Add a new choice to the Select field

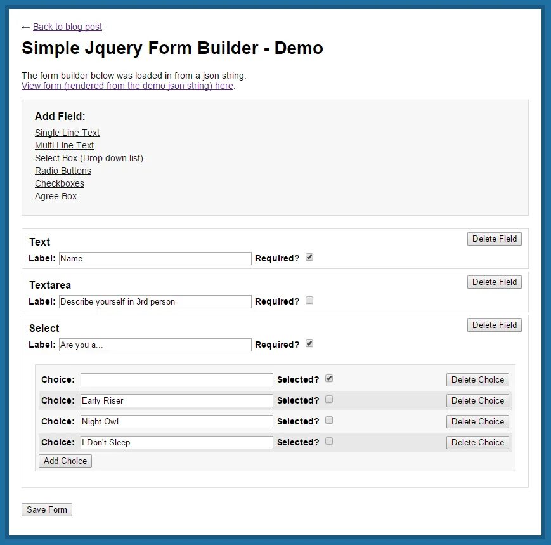click(x=65, y=461)
